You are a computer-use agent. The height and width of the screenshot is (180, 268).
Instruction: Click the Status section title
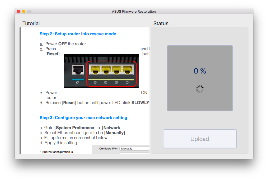161,23
